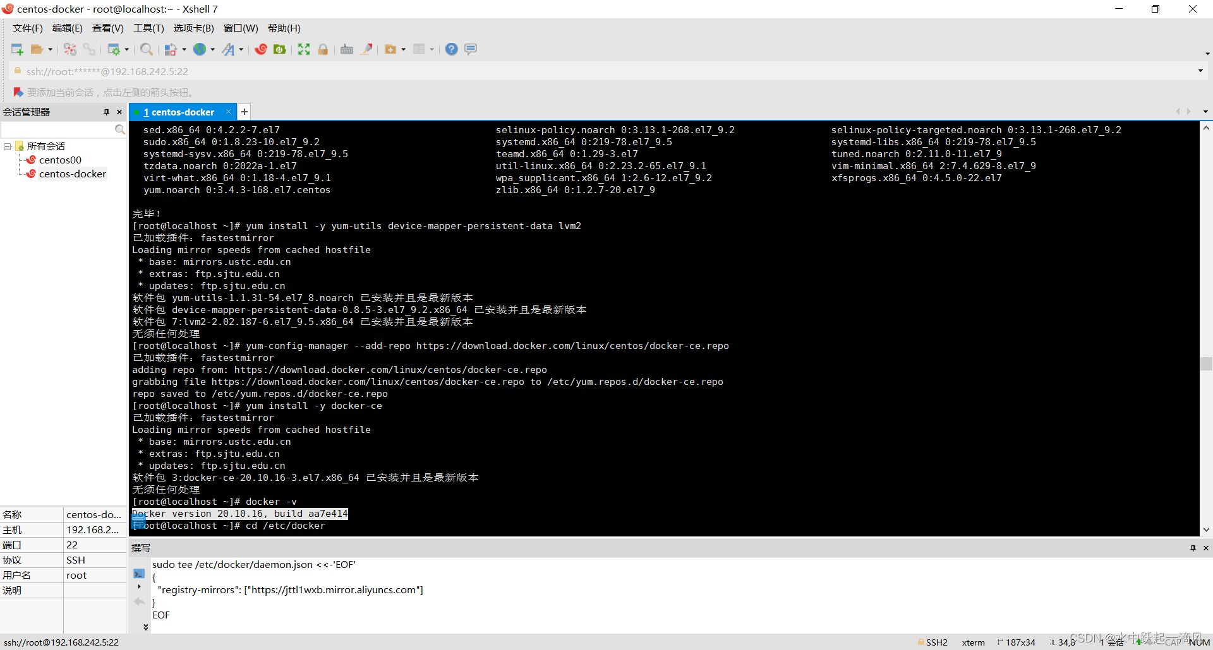Close the 会话管理器 panel
Image resolution: width=1213 pixels, height=650 pixels.
pyautogui.click(x=119, y=112)
